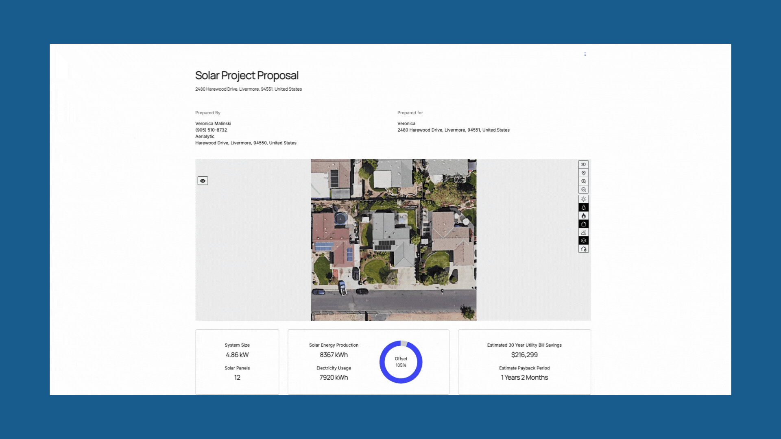Image resolution: width=781 pixels, height=439 pixels.
Task: Toggle the tree layer icon
Action: point(583,207)
